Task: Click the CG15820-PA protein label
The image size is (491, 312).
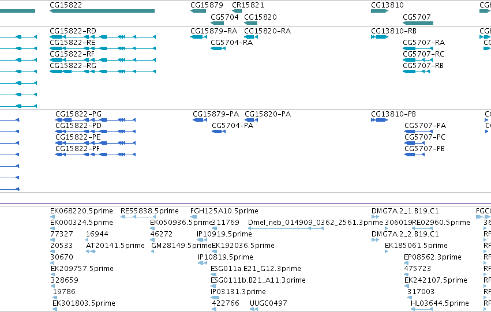Action: [268, 114]
